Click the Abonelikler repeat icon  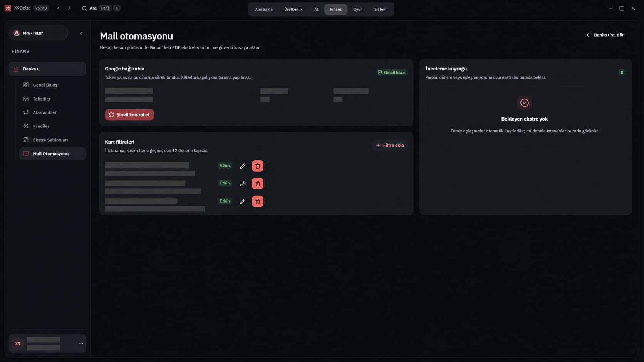(x=26, y=112)
